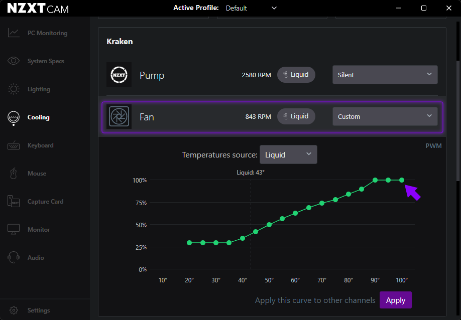The width and height of the screenshot is (461, 320).
Task: Click the Audio headset icon
Action: [x=14, y=258]
